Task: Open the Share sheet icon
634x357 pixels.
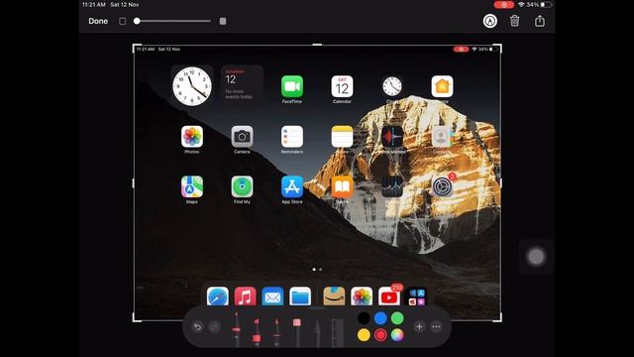Action: tap(539, 21)
